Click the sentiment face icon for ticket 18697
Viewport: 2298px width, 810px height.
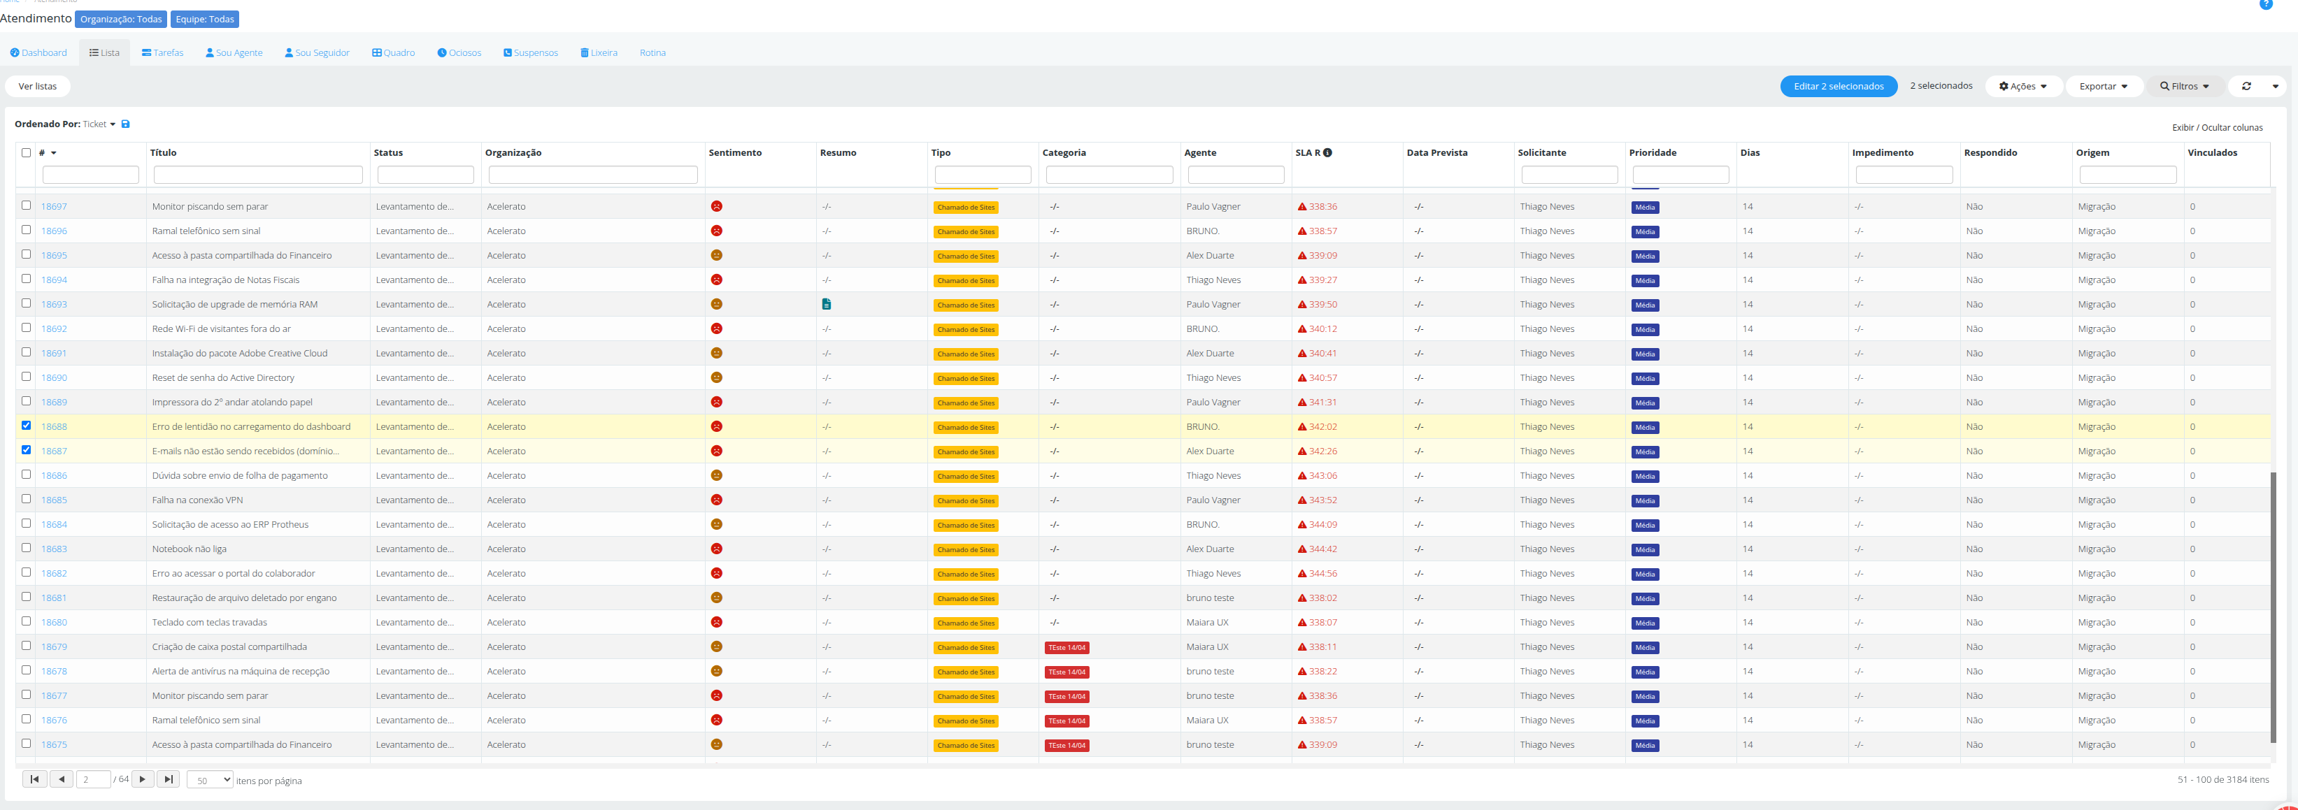pyautogui.click(x=716, y=206)
